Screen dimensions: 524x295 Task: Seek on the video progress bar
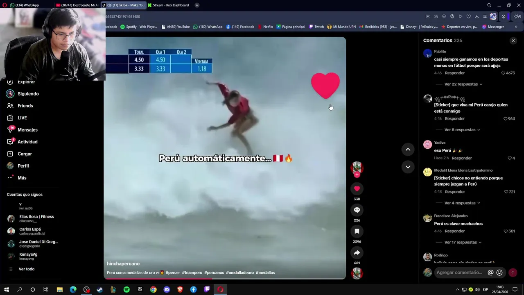(x=225, y=279)
